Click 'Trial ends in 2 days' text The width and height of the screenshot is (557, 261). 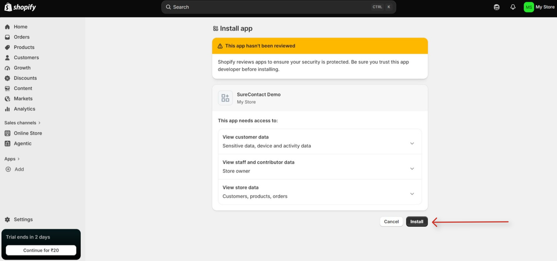[28, 237]
